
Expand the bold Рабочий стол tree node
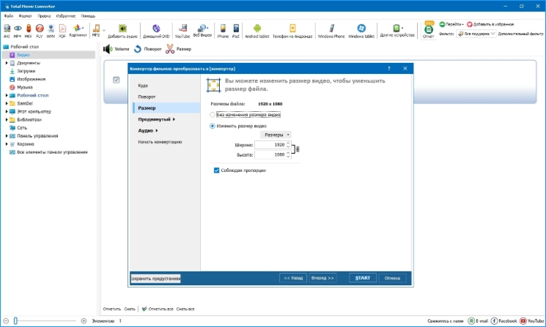(7, 95)
